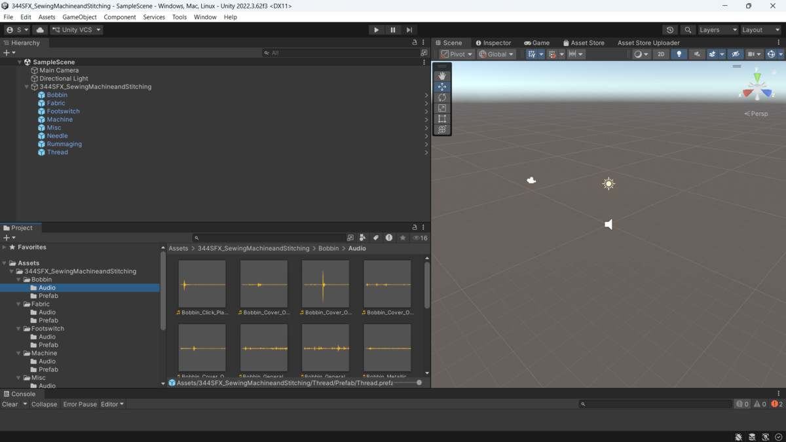Open Undo History clock icon

click(669, 29)
